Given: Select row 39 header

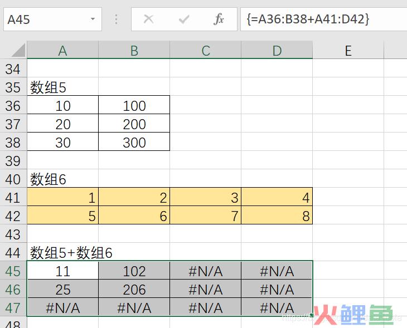Looking at the screenshot, I should 13,161.
